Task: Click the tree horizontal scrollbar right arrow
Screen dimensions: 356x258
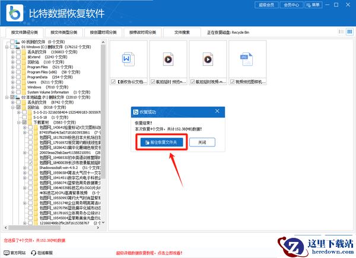Action: 98,228
